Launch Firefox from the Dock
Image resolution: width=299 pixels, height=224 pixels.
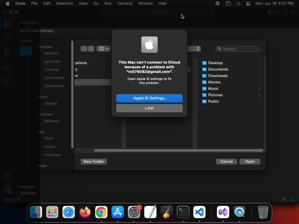click(85, 212)
